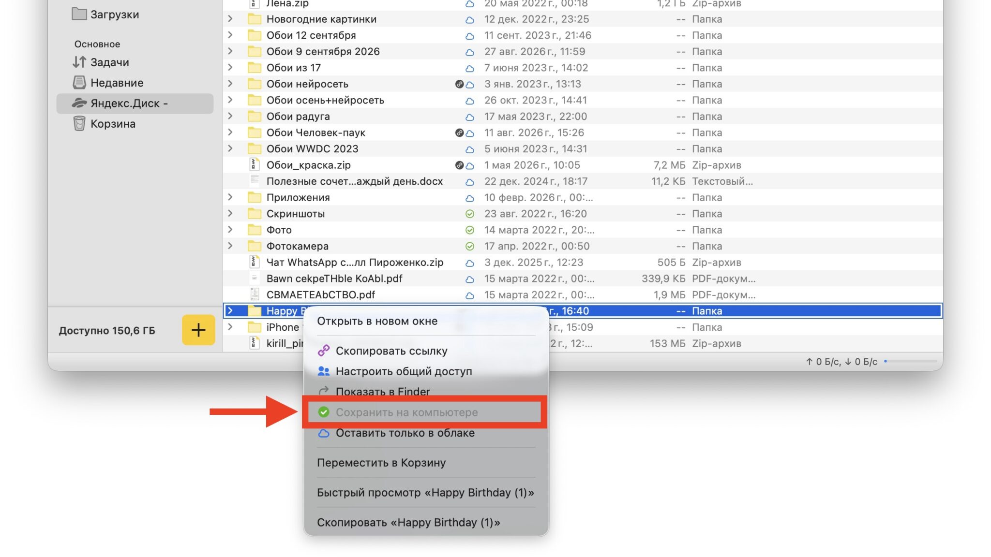The image size is (991, 557).
Task: Click cloud status icon for Приложения
Action: (469, 198)
